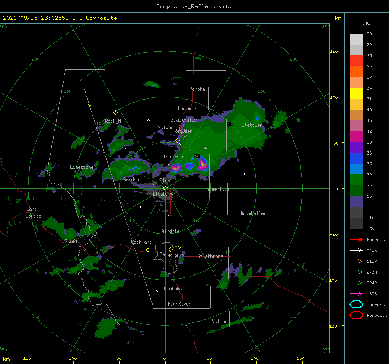The height and width of the screenshot is (364, 389).
Task: Click the 42 dBZ pink legend swatch
Action: click(x=356, y=136)
